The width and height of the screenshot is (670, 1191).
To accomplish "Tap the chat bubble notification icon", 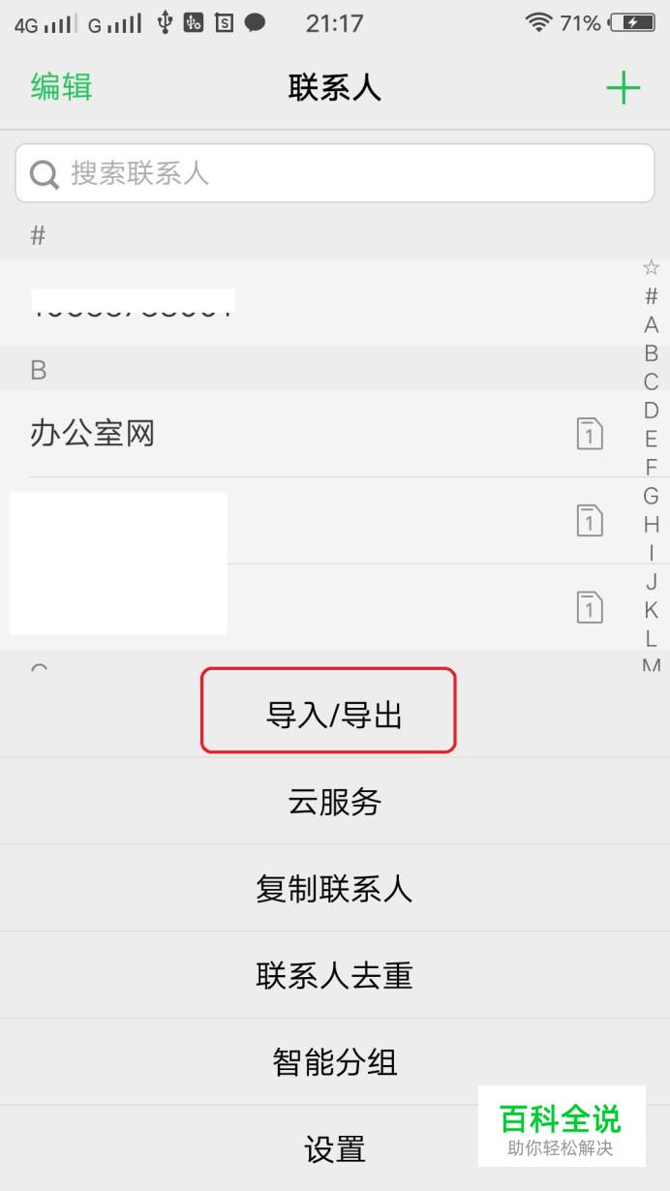I will [x=255, y=22].
